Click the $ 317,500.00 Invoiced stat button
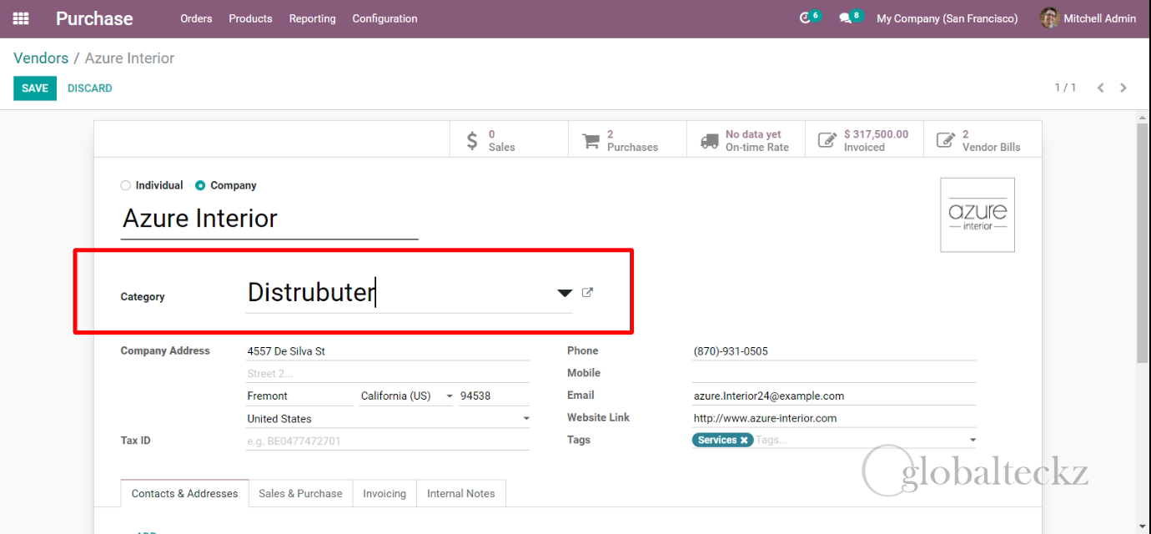1151x534 pixels. [865, 140]
